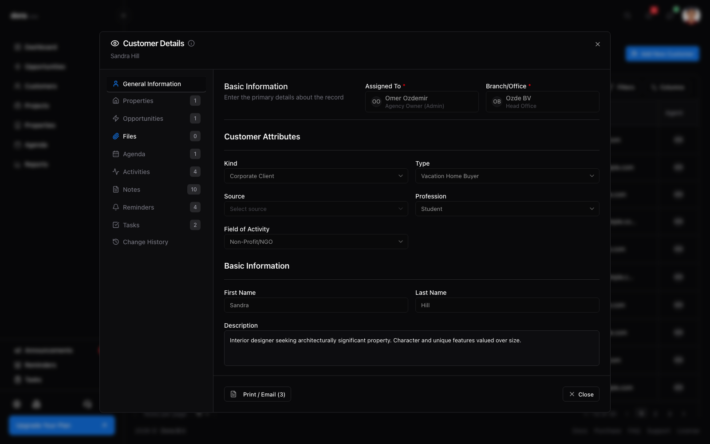The image size is (710, 444).
Task: Click the Close button in dialog footer
Action: pyautogui.click(x=581, y=394)
